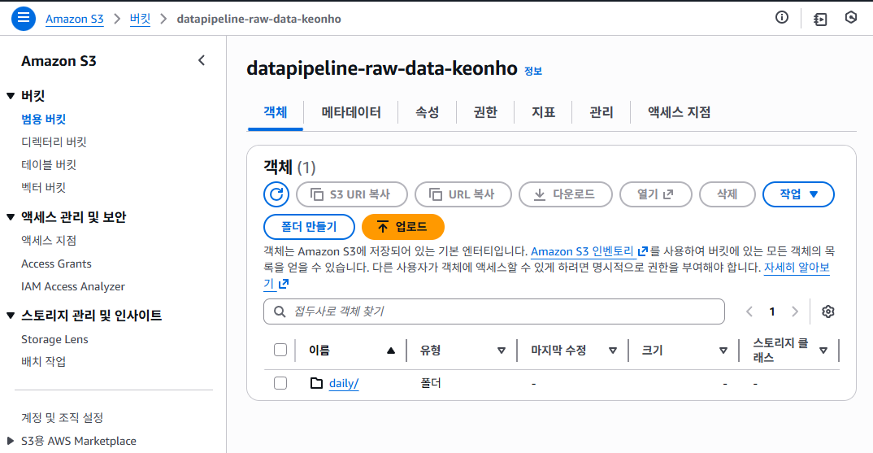Viewport: 873px width, 453px height.
Task: Open Access Grants in sidebar
Action: click(56, 264)
